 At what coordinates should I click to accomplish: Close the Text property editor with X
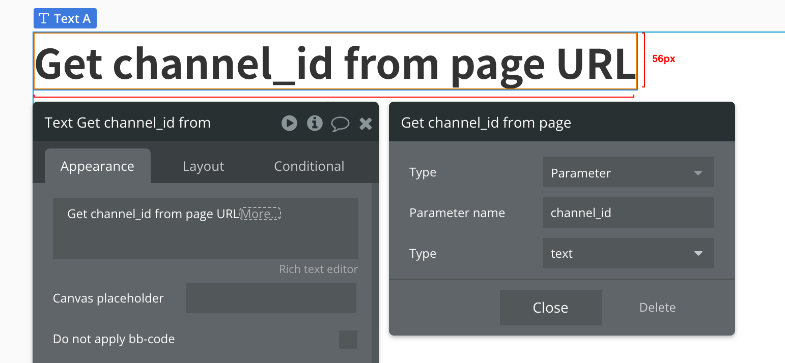pyautogui.click(x=366, y=123)
